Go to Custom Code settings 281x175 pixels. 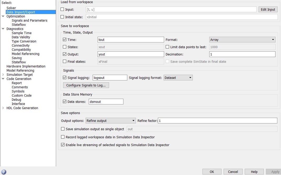tap(22, 96)
